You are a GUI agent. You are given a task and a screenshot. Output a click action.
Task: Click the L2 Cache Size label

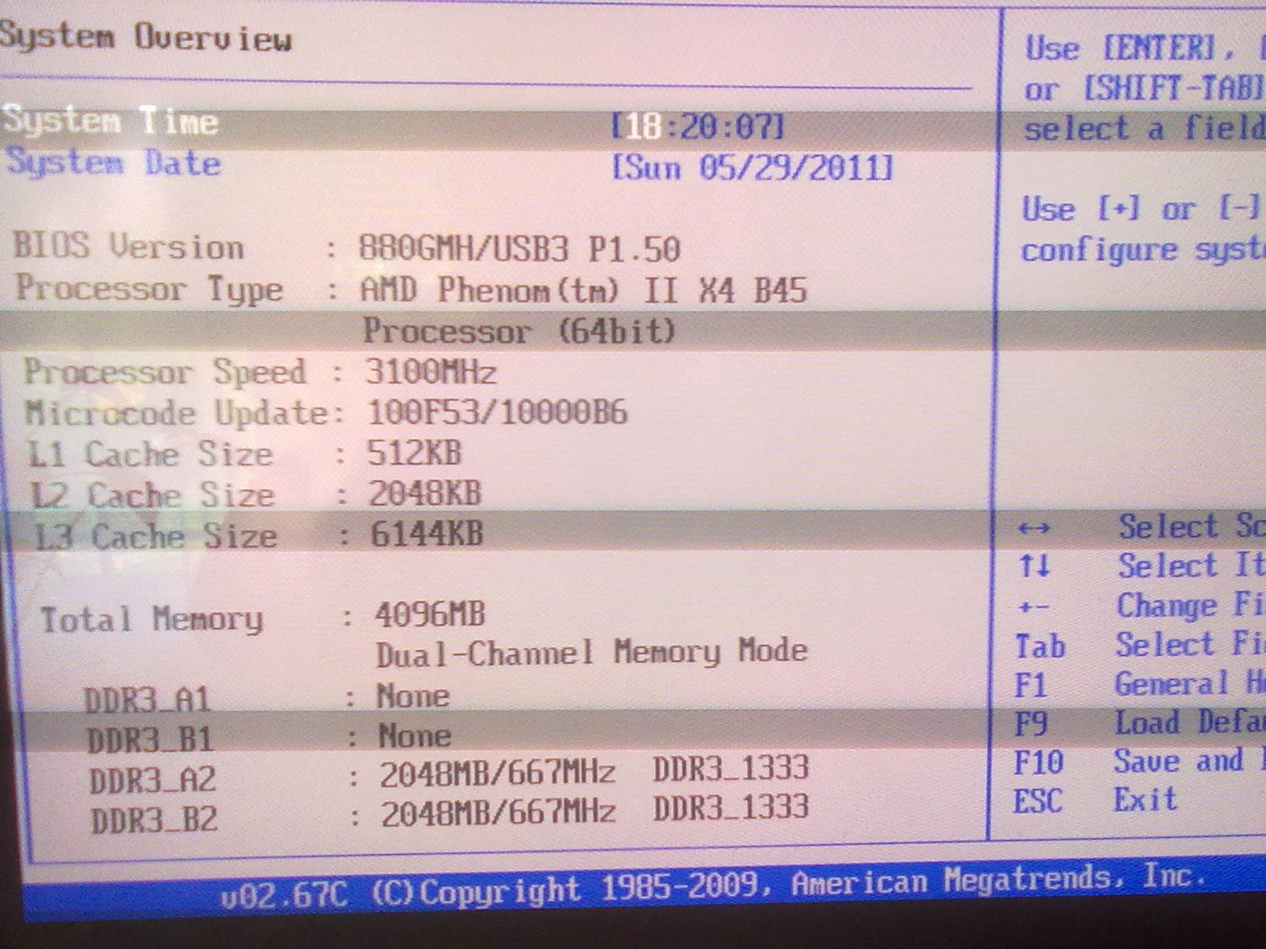tap(153, 496)
